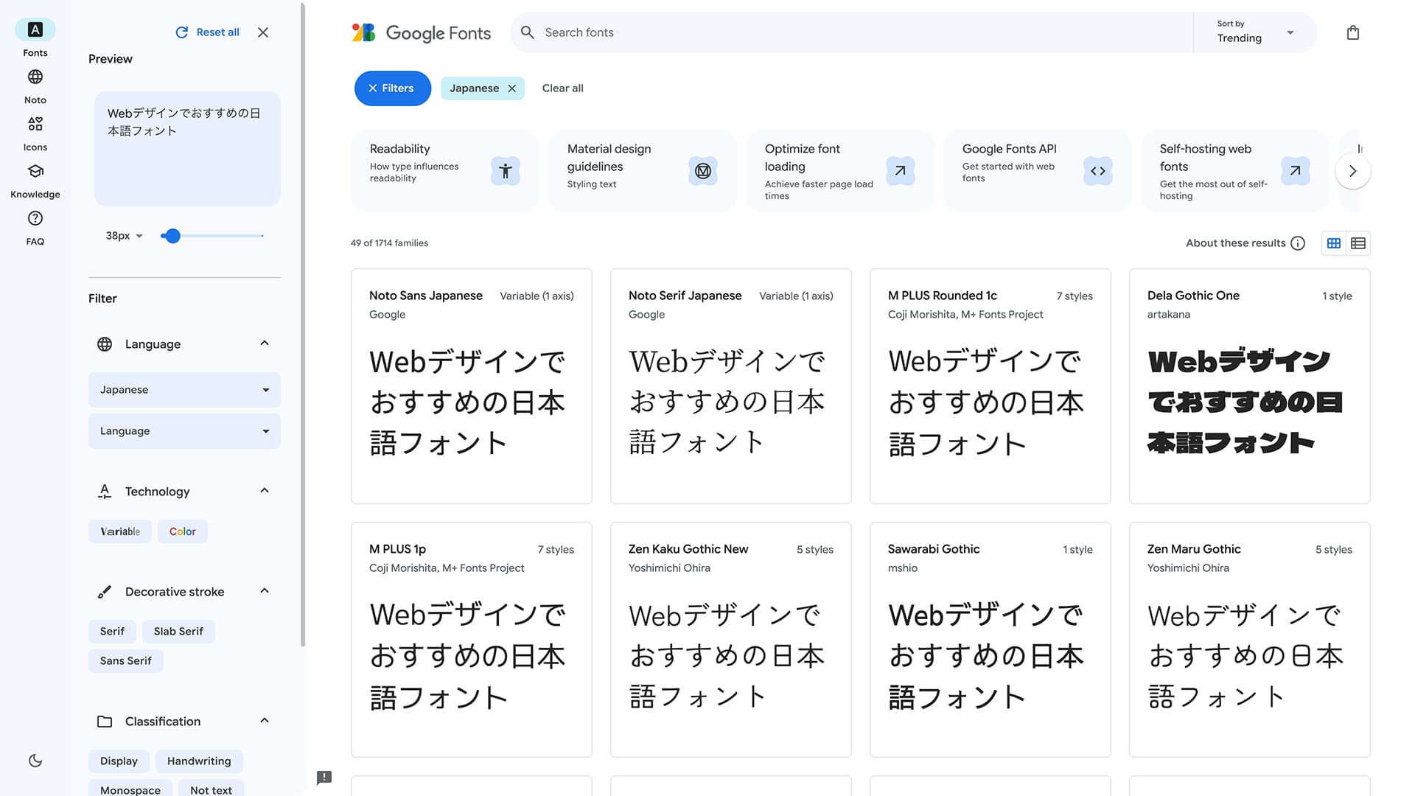Collapse the Decorative stroke section

coord(265,591)
